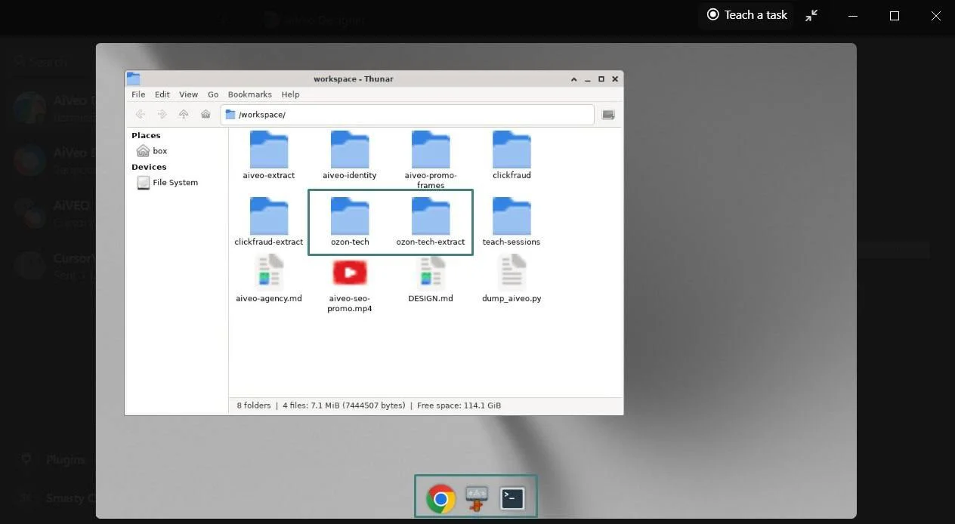This screenshot has width=955, height=524.
Task: Launch the Terminal from the dock
Action: (x=512, y=498)
